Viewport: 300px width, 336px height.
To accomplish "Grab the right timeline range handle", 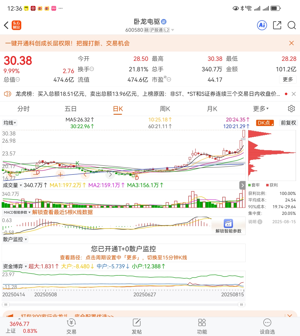I will [241, 304].
